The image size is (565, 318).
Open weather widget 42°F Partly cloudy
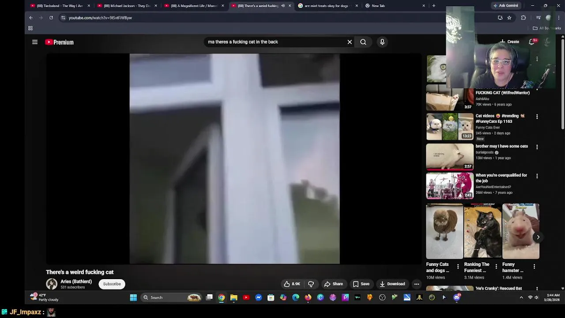[45, 297]
